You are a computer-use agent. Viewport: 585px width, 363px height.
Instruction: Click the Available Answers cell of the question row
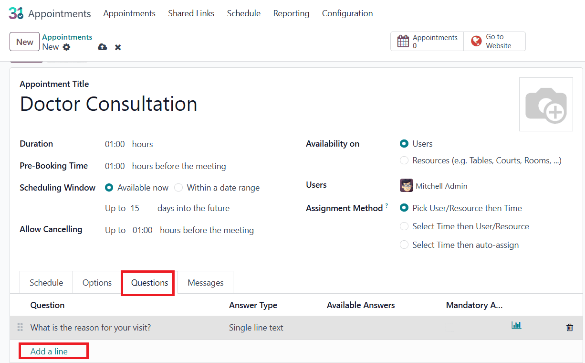382,328
